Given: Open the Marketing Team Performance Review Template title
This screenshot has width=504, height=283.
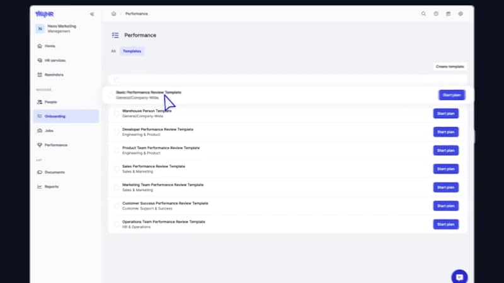Looking at the screenshot, I should (163, 185).
